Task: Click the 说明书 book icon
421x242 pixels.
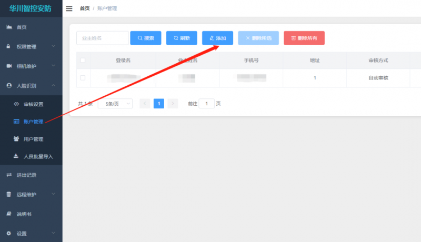Action: tap(9, 214)
